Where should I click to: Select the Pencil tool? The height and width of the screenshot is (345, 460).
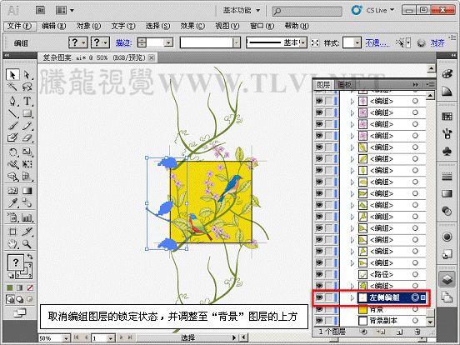coord(27,126)
